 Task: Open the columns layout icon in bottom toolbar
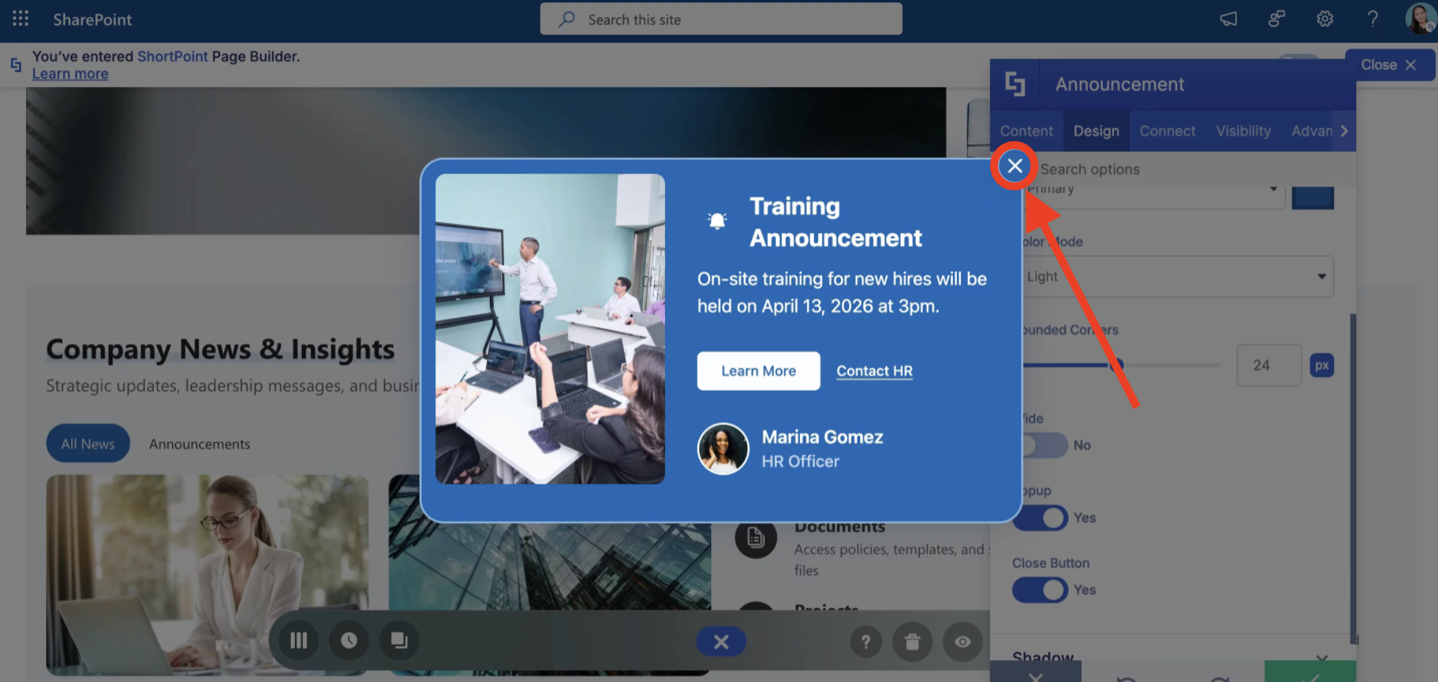point(299,641)
